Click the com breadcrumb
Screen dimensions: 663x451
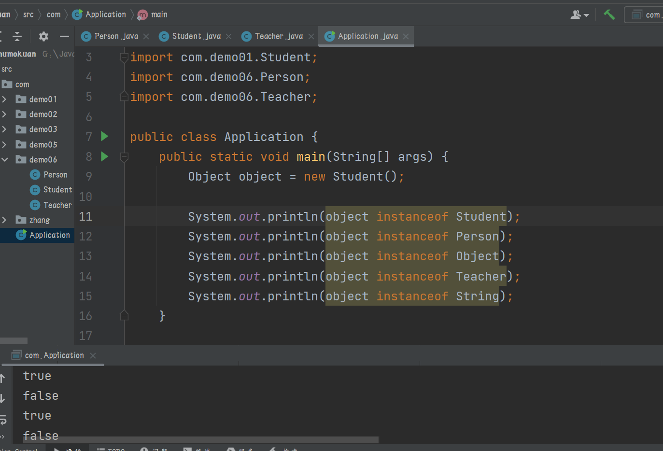coord(54,14)
